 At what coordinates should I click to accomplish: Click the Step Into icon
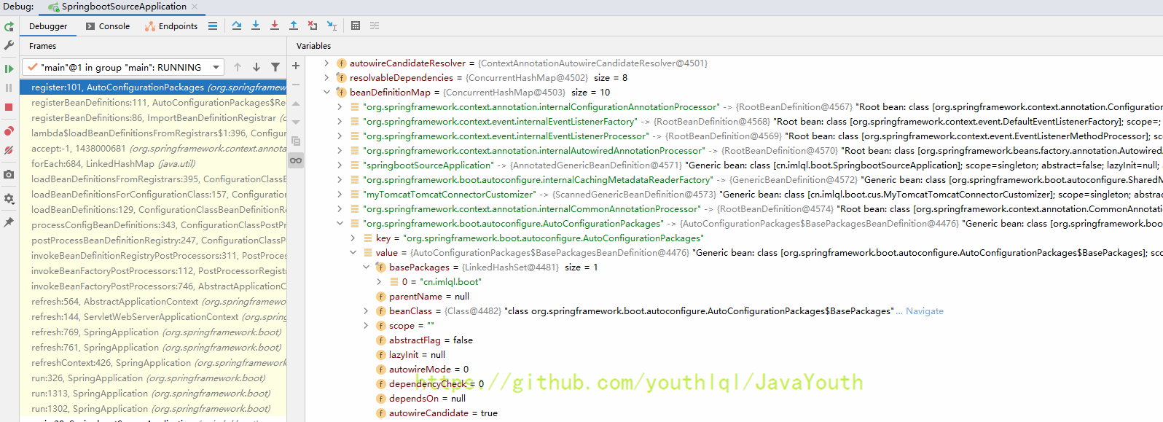[x=256, y=26]
